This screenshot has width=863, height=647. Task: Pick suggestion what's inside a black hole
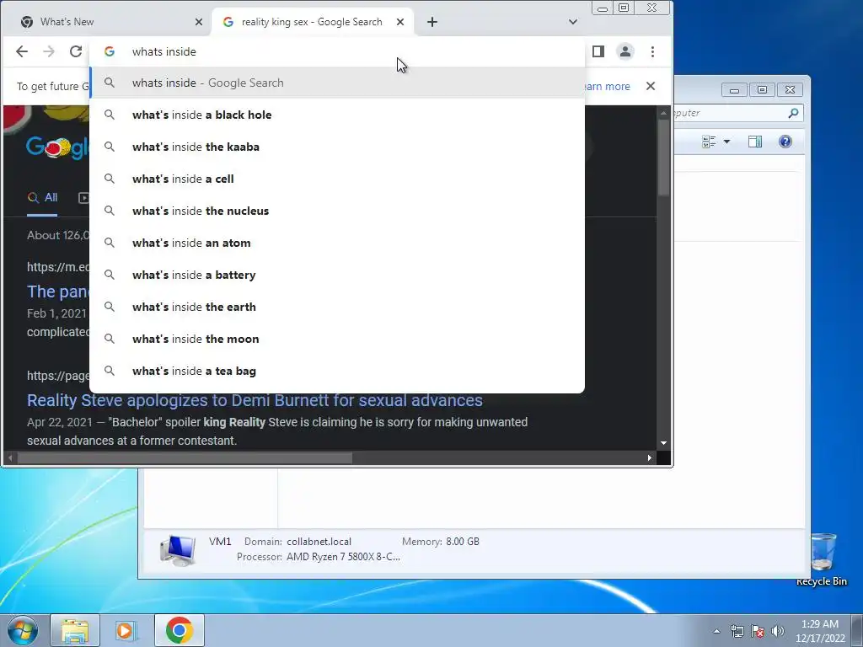click(337, 115)
